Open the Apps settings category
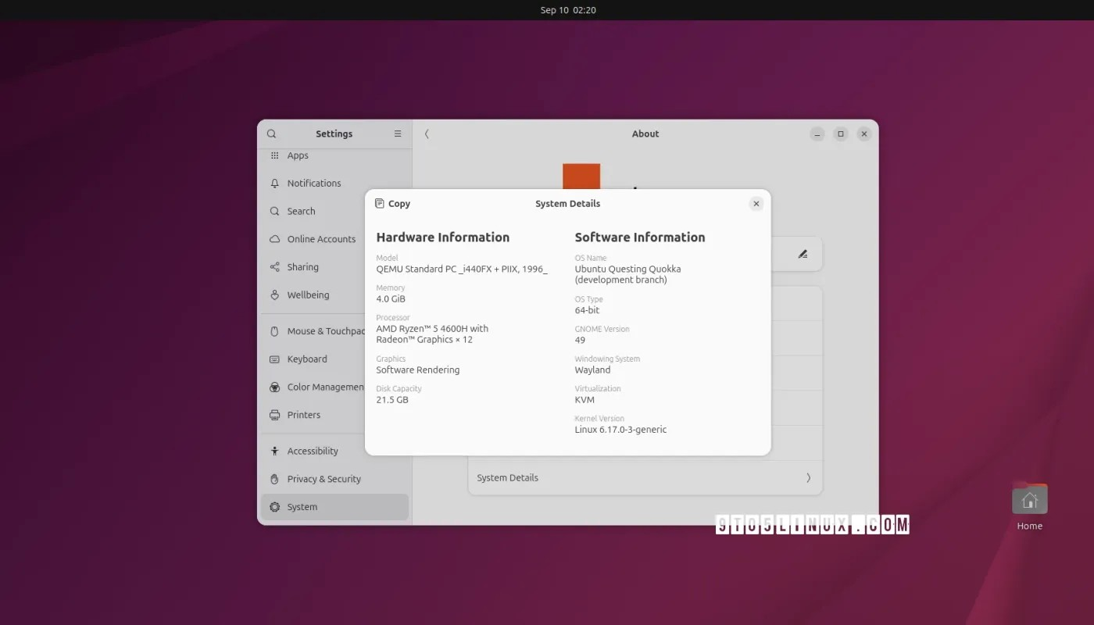Image resolution: width=1094 pixels, height=625 pixels. [x=298, y=155]
